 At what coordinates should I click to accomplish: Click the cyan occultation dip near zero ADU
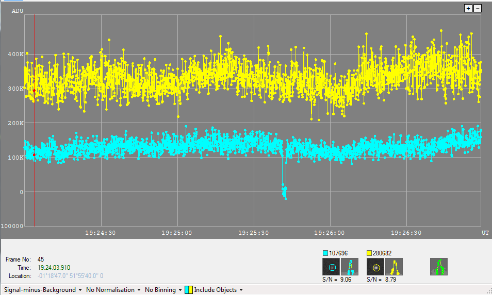pyautogui.click(x=284, y=190)
